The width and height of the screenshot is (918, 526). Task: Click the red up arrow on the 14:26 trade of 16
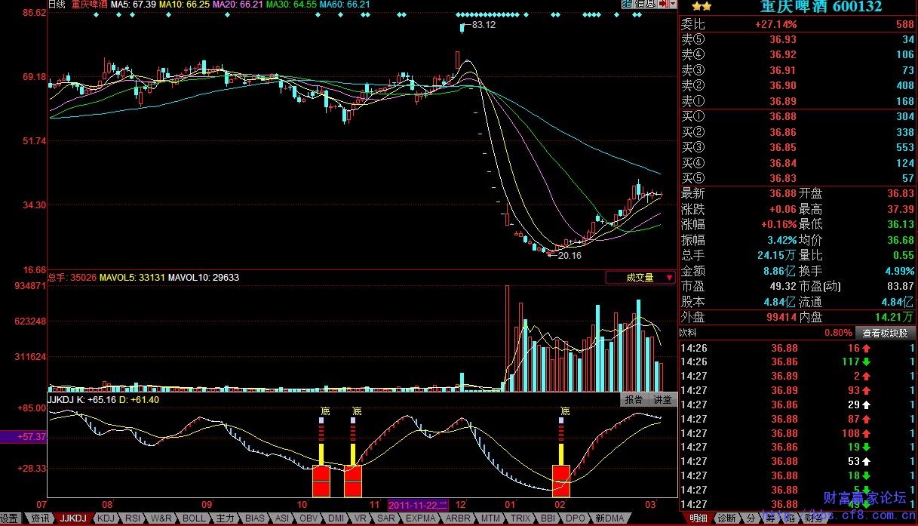(x=866, y=348)
